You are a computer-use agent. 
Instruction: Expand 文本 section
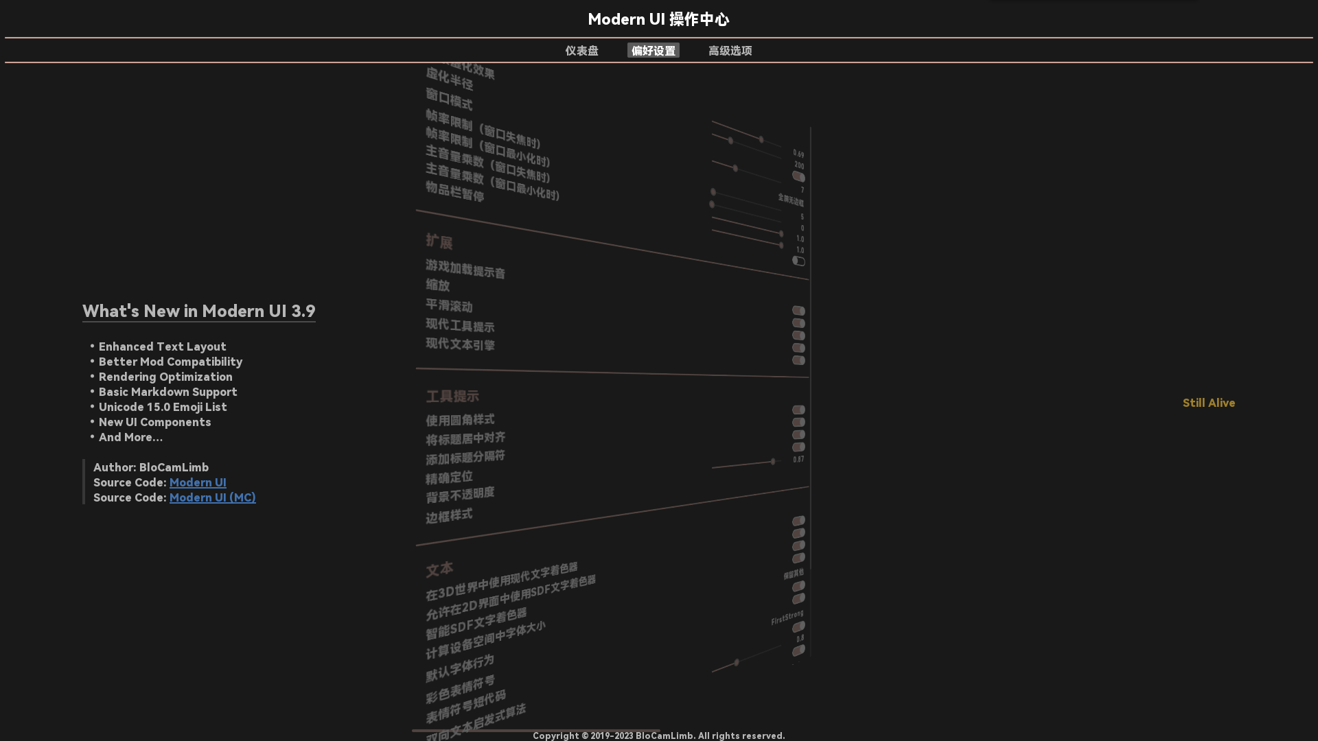pyautogui.click(x=440, y=568)
